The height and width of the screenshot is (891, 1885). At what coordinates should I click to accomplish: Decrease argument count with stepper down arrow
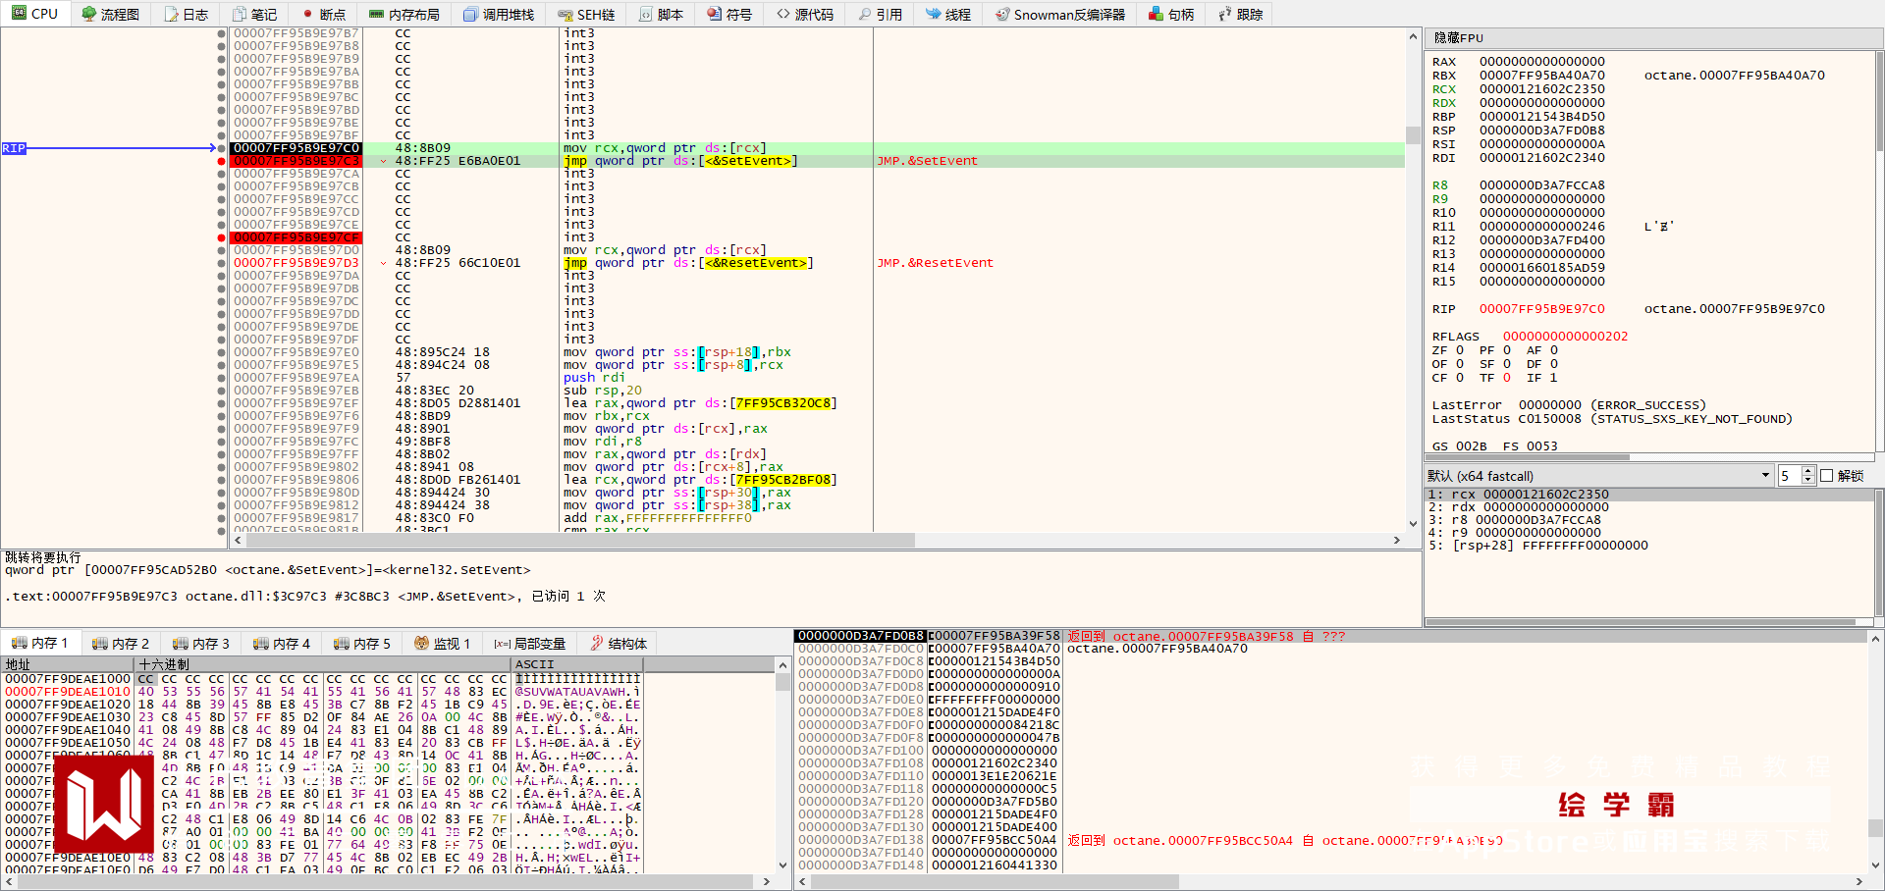1807,480
